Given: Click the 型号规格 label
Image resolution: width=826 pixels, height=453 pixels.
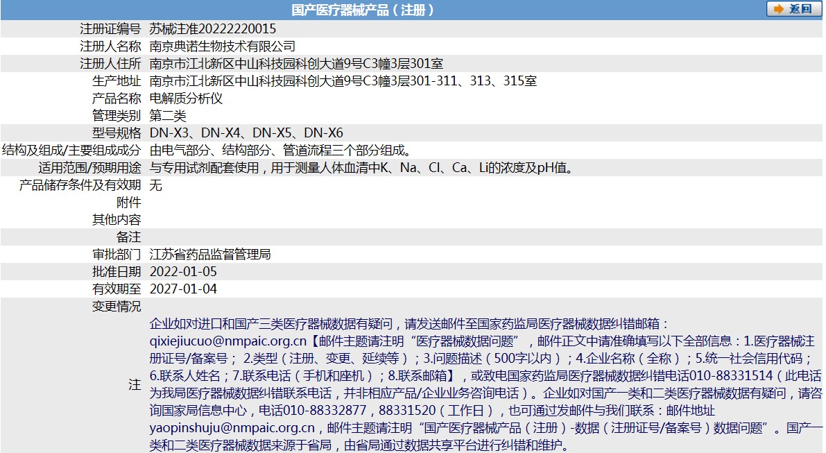Looking at the screenshot, I should click(x=117, y=133).
